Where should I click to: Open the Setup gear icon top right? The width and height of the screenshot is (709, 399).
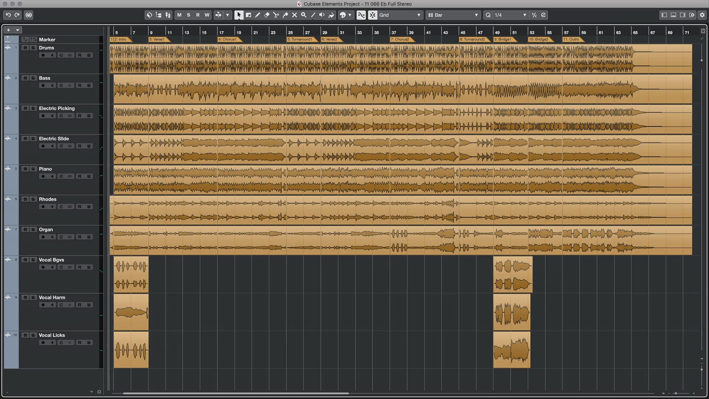click(x=702, y=15)
